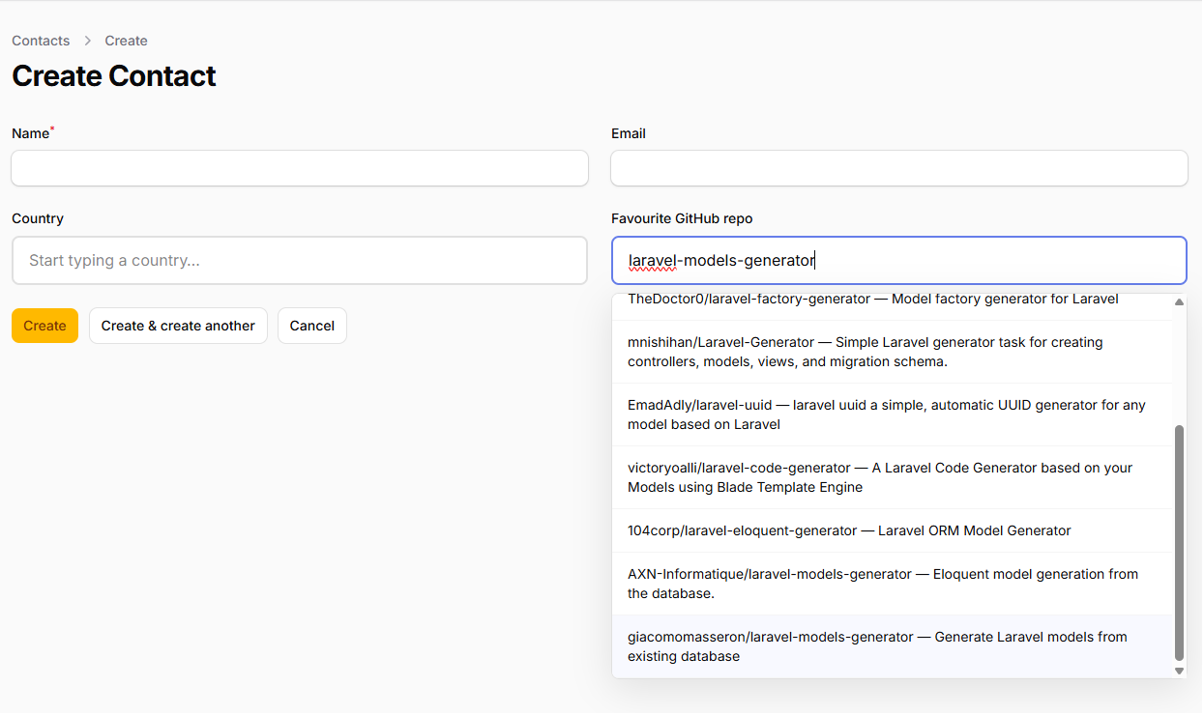Choose TheDoctor0/laravel-factory-generator suggestion

(x=892, y=304)
